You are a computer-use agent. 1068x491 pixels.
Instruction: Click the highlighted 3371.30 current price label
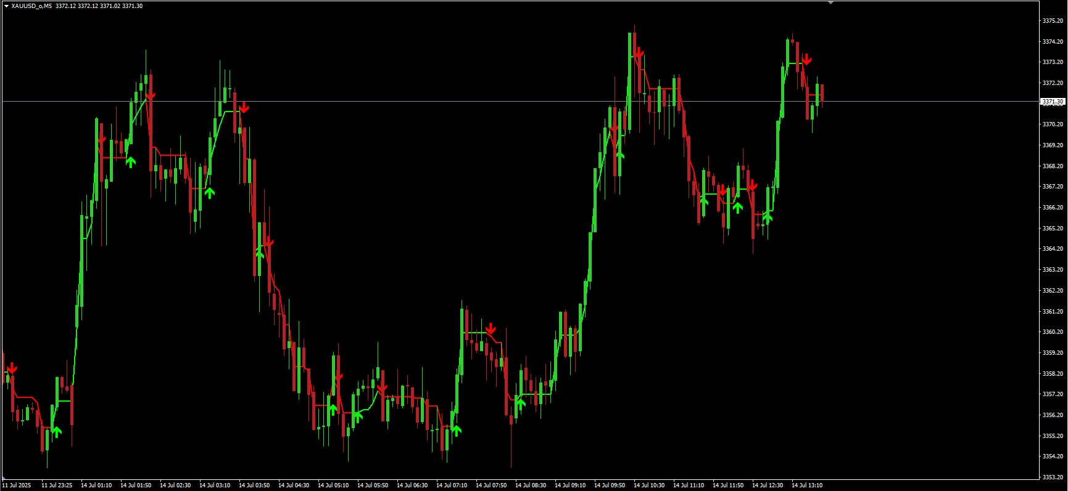(x=1053, y=101)
